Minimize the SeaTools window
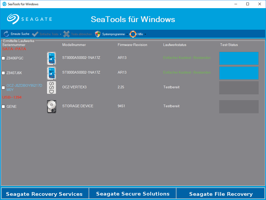The height and width of the screenshot is (200, 266). point(236,4)
